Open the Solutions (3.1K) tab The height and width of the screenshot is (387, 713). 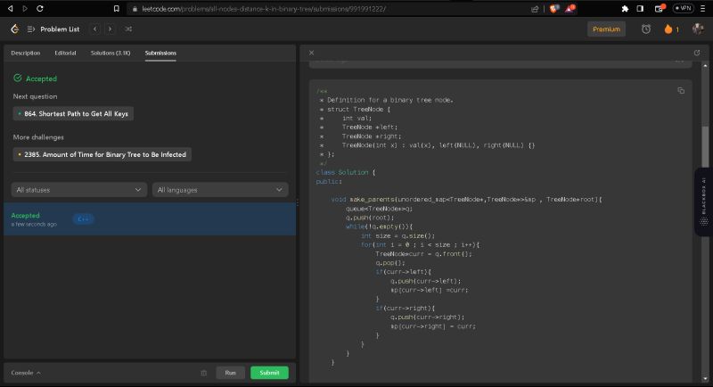pos(111,54)
